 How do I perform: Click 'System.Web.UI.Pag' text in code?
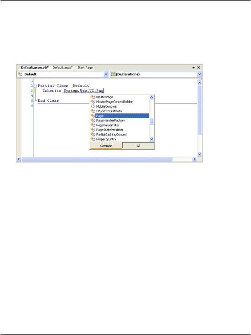pyautogui.click(x=84, y=90)
